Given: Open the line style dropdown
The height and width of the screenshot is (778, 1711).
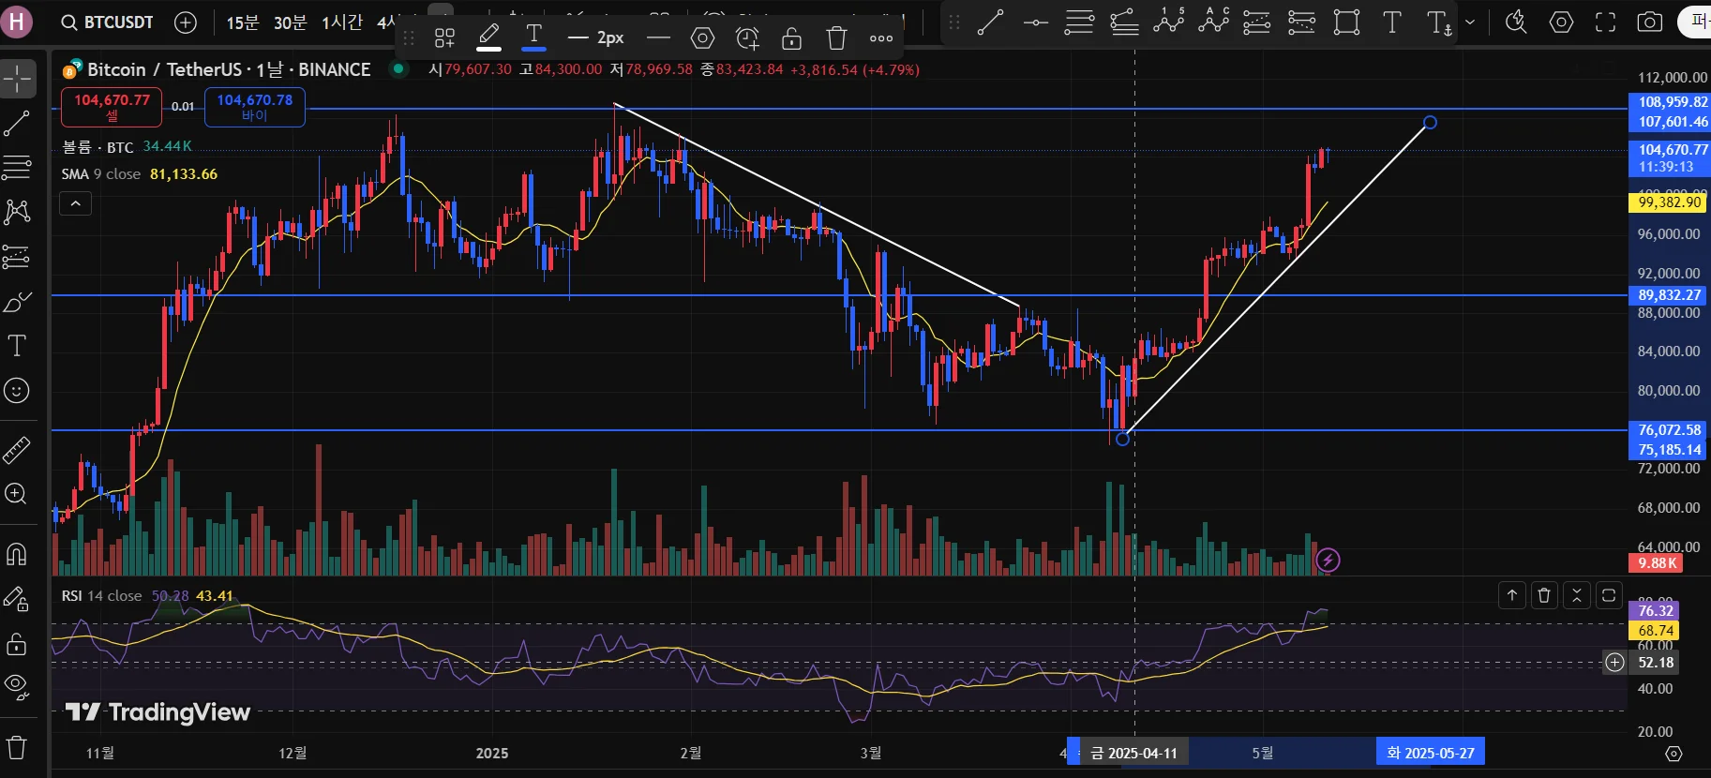Looking at the screenshot, I should (x=659, y=37).
